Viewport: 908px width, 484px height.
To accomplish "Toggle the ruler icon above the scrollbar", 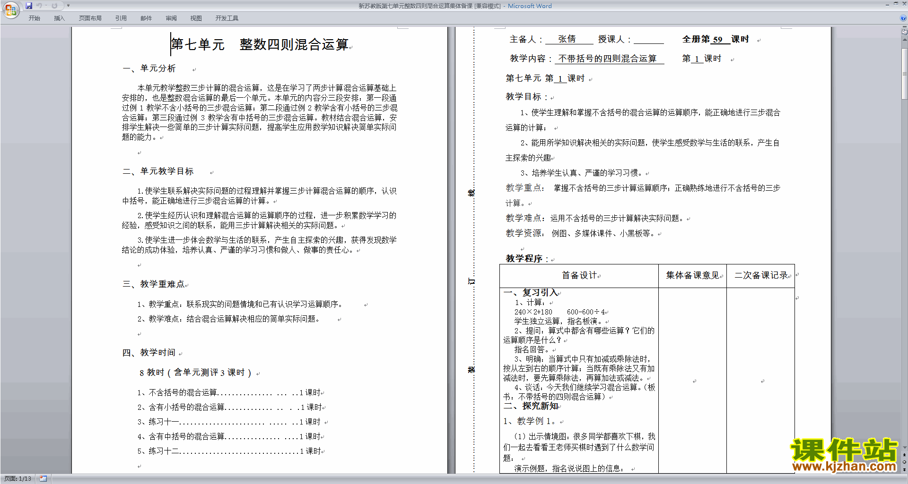I will click(905, 32).
